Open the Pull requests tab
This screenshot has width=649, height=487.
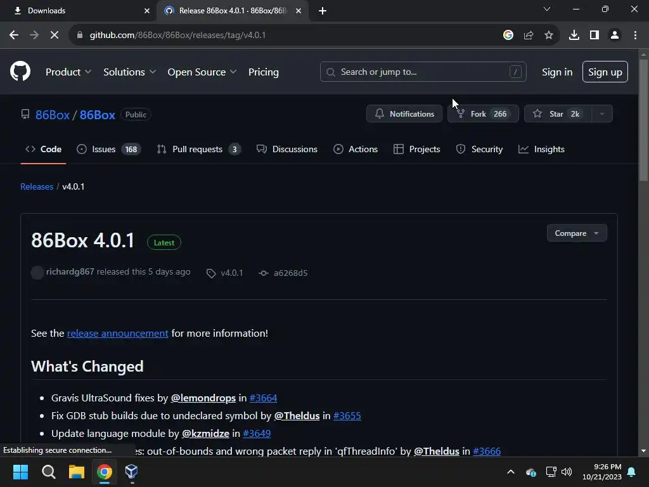[x=198, y=149]
